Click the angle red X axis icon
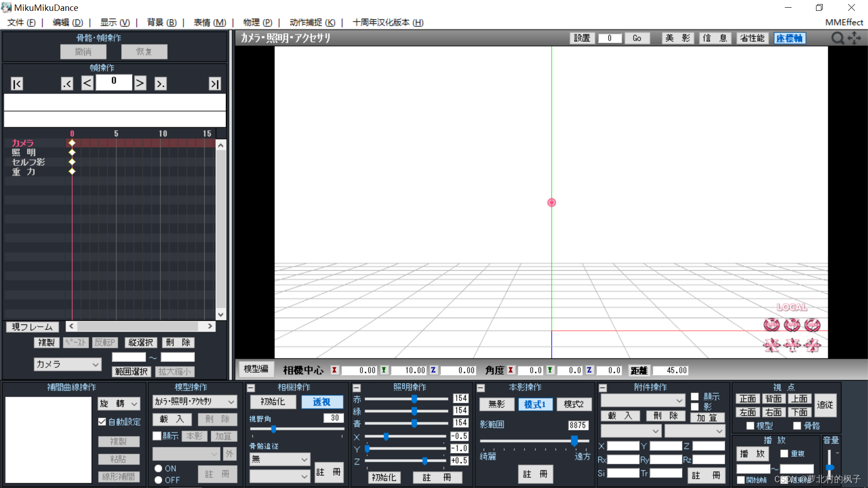Viewport: 868px width, 488px height. pyautogui.click(x=510, y=370)
